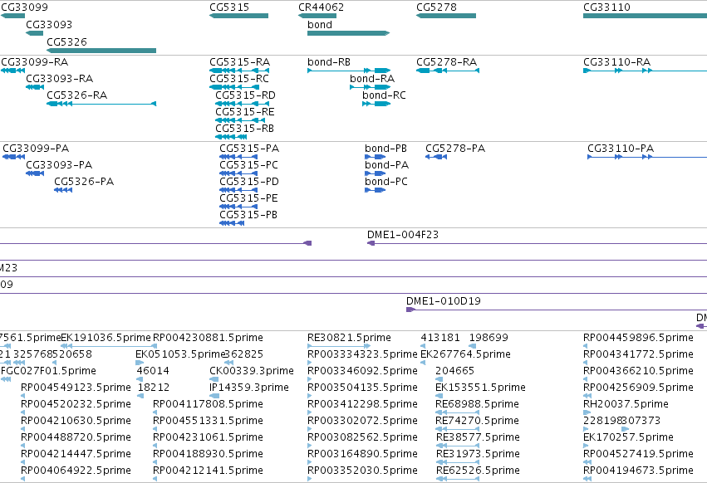Select protein bond-PC
707x483 pixels.
tap(376, 190)
